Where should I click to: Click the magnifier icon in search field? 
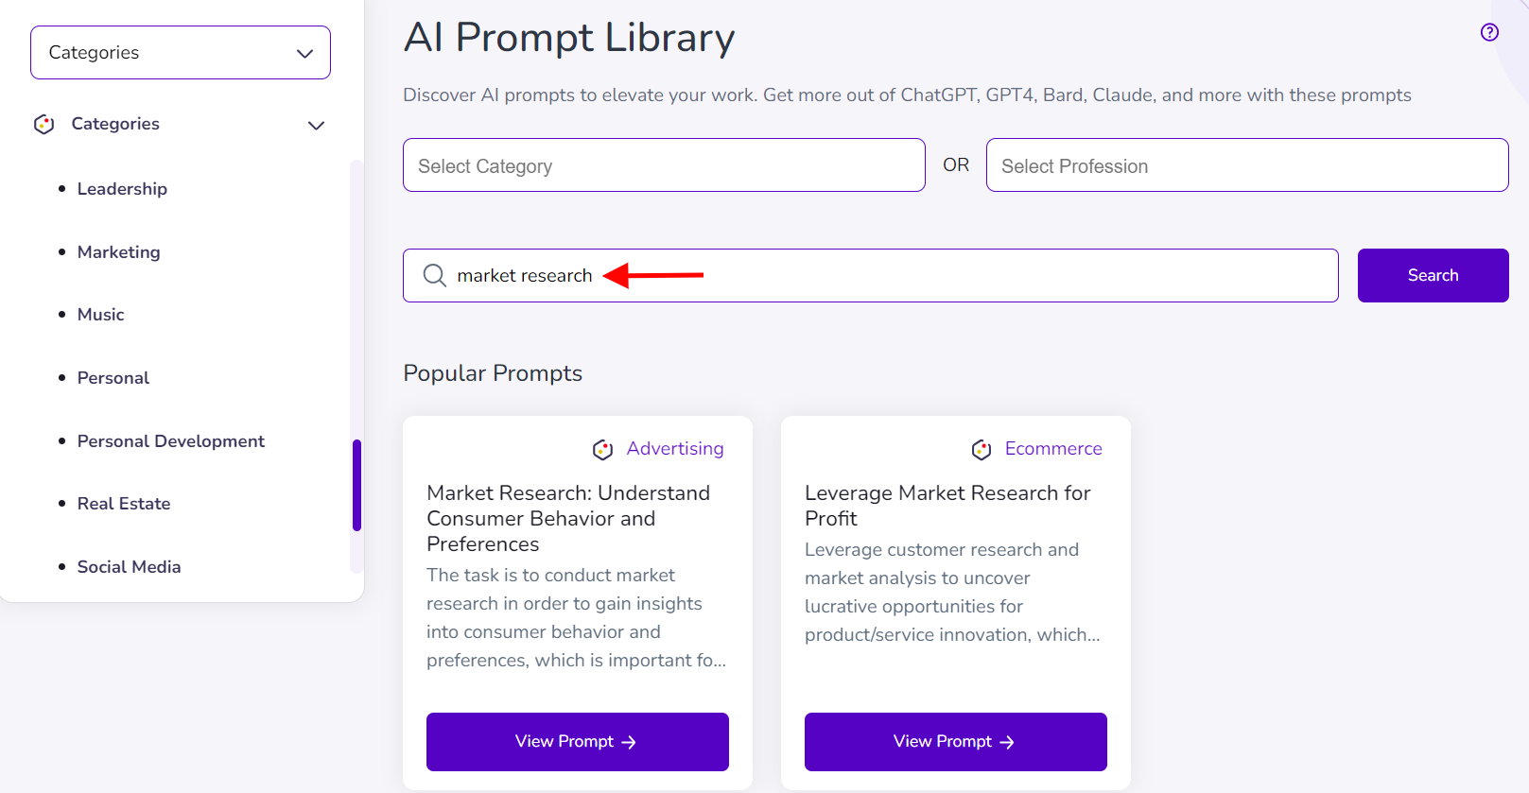pos(435,275)
